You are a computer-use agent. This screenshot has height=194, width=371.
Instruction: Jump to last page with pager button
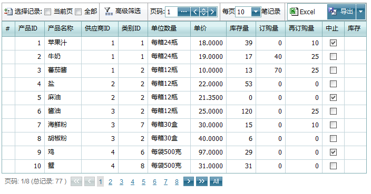coord(202,181)
